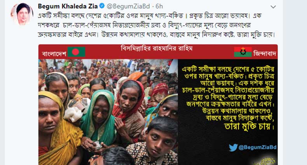Click the জিন্দাবাদ label in red banner

click(265, 53)
